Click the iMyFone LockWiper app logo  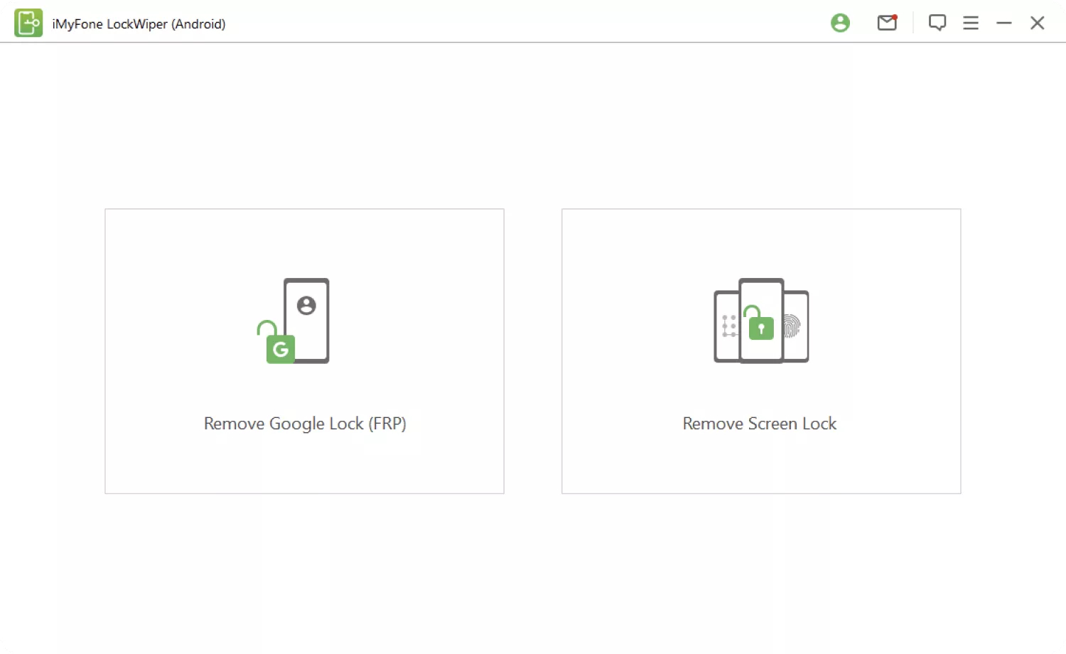28,23
